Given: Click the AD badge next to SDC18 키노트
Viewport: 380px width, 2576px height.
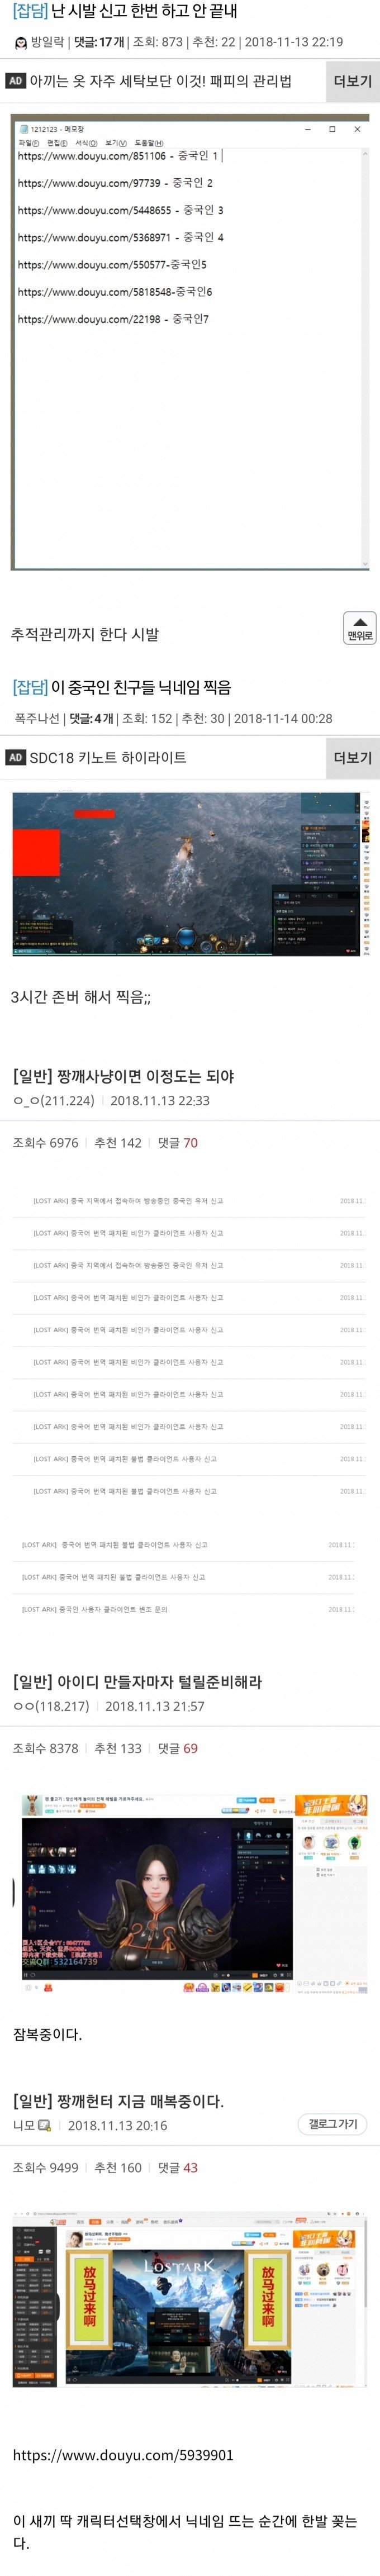Looking at the screenshot, I should [x=15, y=757].
